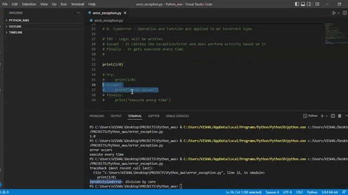Switch to the OUTPUT panel tab
348x195 pixels.
pyautogui.click(x=116, y=116)
